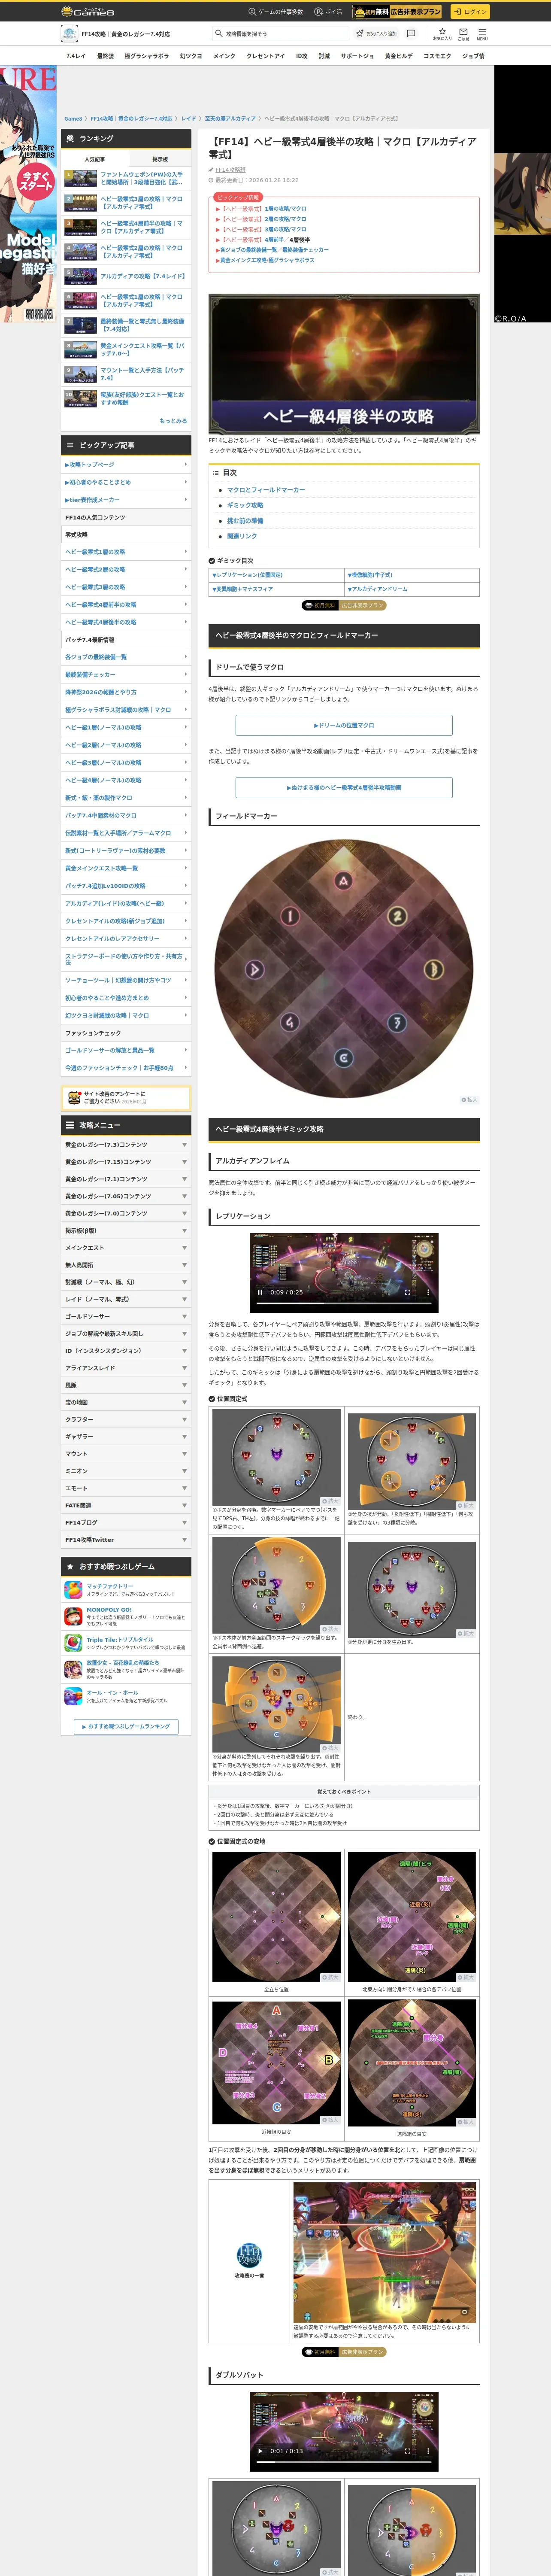The height and width of the screenshot is (2576, 551).
Task: Open the 全立ち位置 arena image
Action: pos(276,1916)
